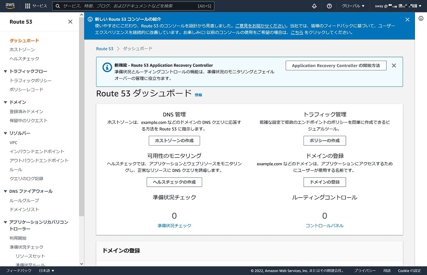Click the Route 53 breadcrumb link
This screenshot has width=427, height=275.
pyautogui.click(x=105, y=48)
